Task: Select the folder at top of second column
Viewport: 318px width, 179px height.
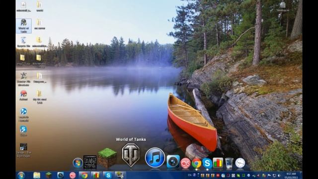Action: (x=39, y=6)
